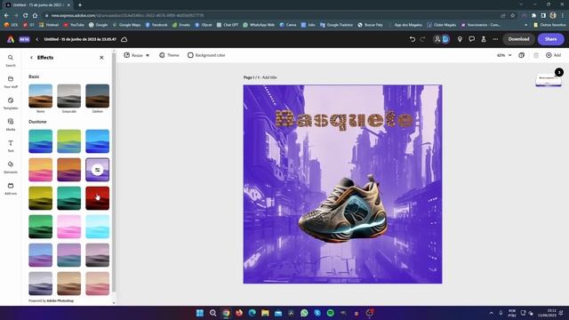Open Your stuff in the sidebar
Viewport: 569px width, 320px height.
(x=11, y=82)
